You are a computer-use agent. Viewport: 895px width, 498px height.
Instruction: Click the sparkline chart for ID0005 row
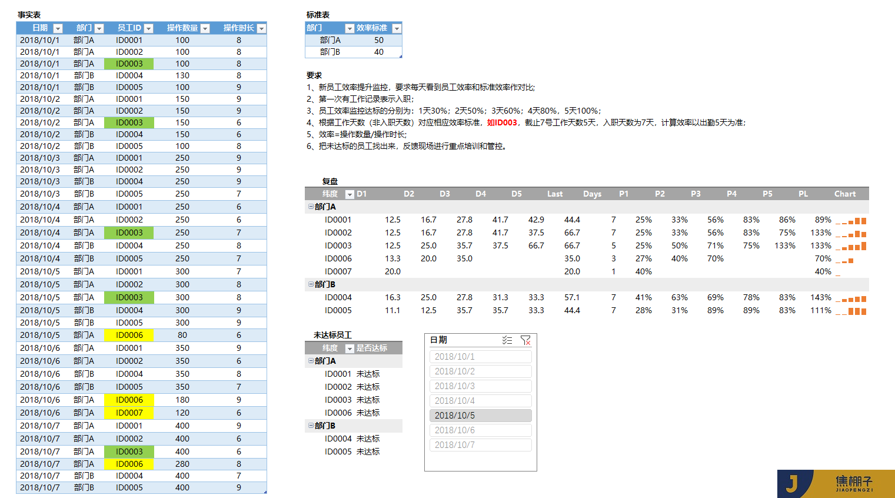(x=851, y=311)
